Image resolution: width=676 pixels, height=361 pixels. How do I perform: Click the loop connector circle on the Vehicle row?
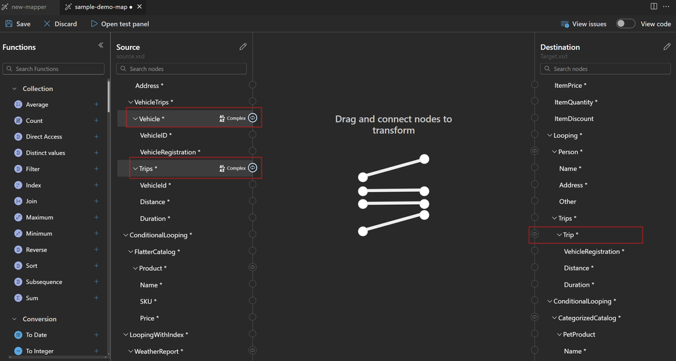coord(252,118)
